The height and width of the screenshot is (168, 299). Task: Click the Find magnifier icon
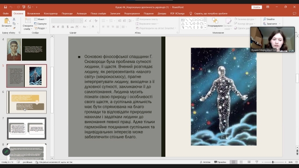coord(265,19)
